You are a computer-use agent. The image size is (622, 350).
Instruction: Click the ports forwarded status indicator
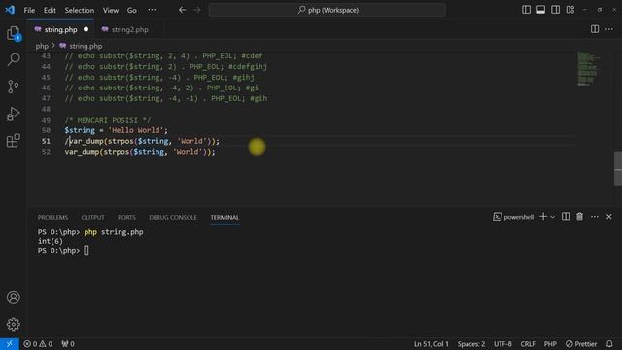[68, 344]
